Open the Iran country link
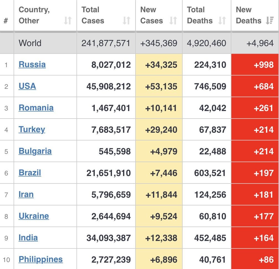279x269 pixels. (26, 194)
